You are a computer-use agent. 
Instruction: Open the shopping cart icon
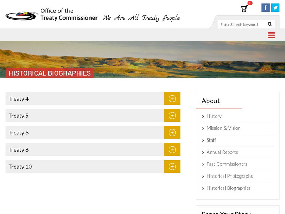[x=244, y=8]
